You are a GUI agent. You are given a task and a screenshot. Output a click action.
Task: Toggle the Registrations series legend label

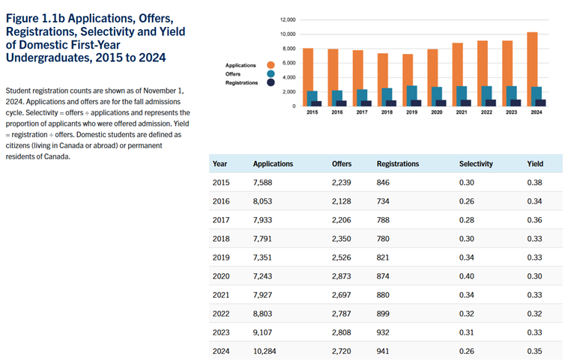coord(241,83)
